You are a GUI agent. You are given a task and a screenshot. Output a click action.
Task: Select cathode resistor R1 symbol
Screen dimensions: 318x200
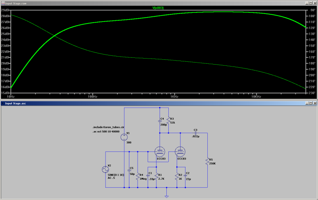pos(156,176)
